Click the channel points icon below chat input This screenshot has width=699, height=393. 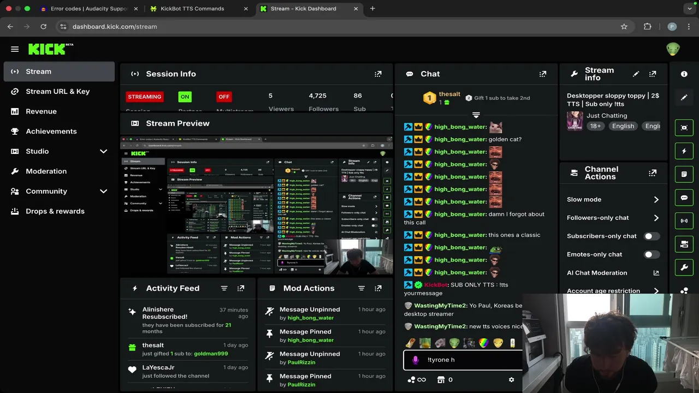(411, 380)
